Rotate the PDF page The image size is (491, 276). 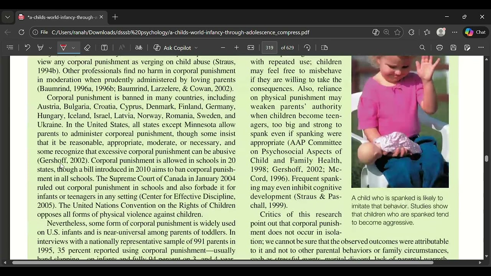[307, 48]
